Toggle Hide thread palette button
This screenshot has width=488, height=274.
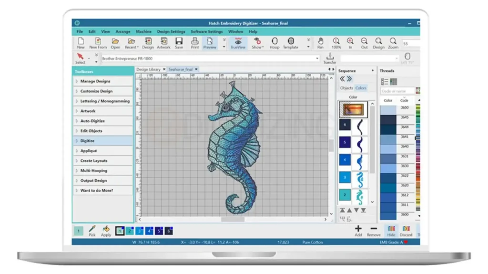[x=391, y=231]
